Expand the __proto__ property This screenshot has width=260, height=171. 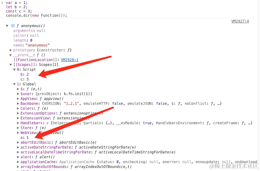tap(11, 55)
